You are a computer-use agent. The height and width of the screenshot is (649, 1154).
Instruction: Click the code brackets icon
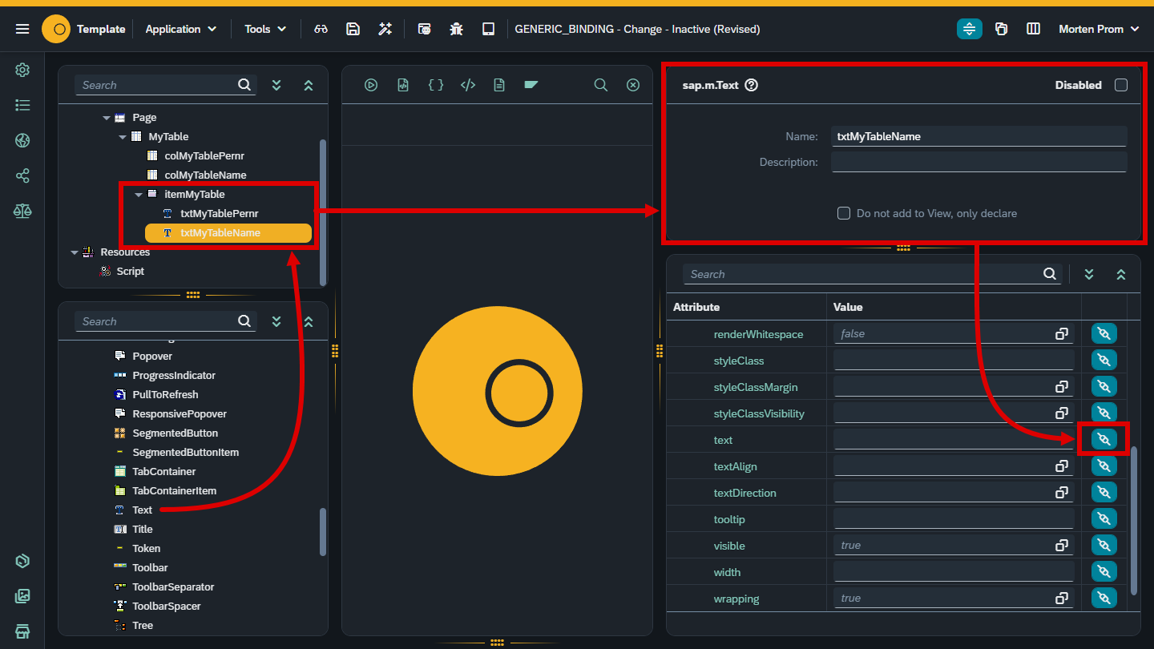pyautogui.click(x=468, y=85)
